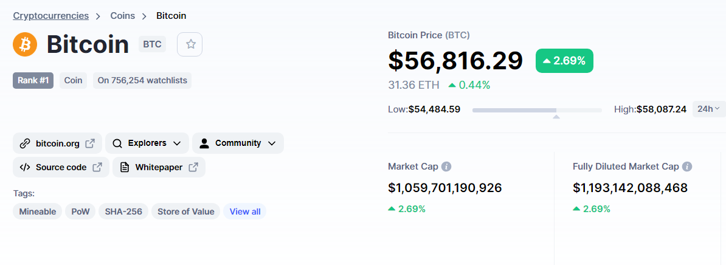Click the Community person icon
This screenshot has height=265, width=726.
pos(204,143)
